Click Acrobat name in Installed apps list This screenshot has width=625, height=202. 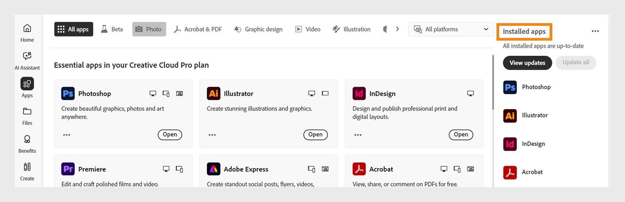pyautogui.click(x=532, y=172)
